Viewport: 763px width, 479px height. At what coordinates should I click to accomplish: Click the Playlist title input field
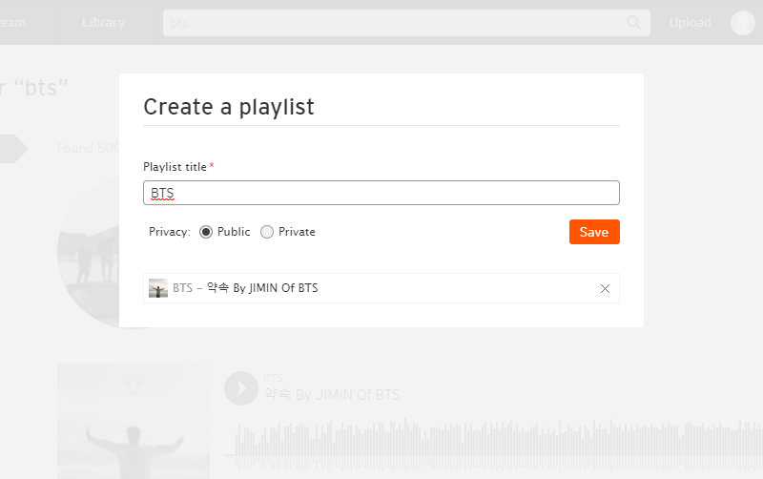coord(381,193)
